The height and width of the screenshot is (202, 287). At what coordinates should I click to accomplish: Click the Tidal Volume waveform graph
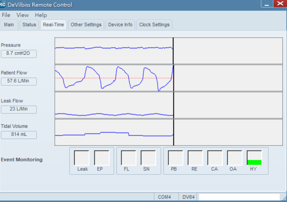point(169,133)
